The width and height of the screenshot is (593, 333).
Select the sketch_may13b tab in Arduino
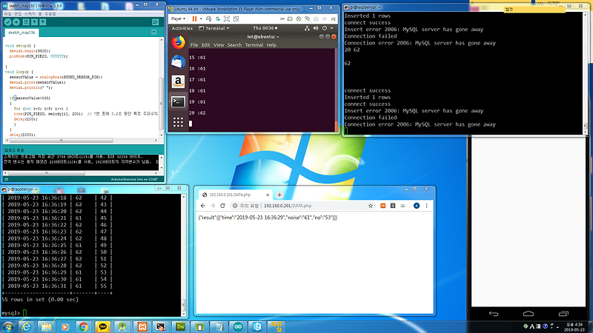[21, 33]
